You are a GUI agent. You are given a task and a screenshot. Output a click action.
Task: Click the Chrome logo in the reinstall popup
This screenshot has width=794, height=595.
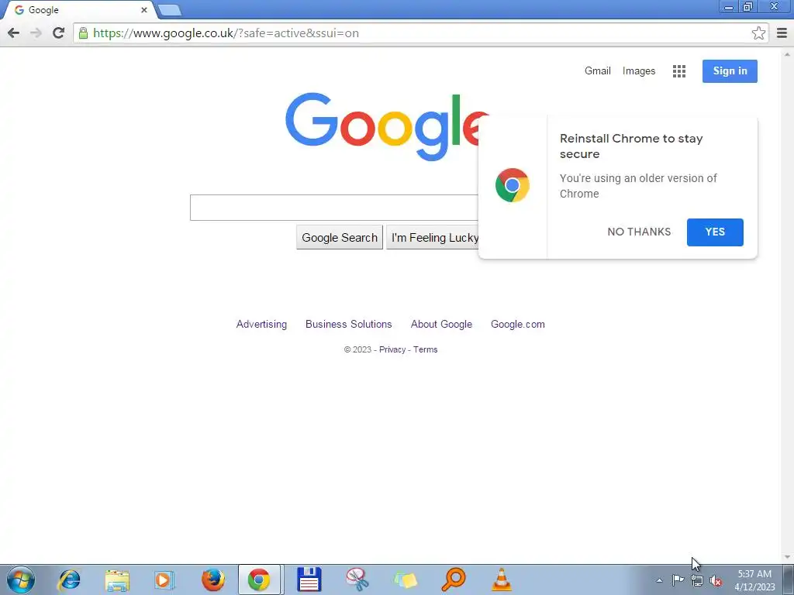point(513,185)
